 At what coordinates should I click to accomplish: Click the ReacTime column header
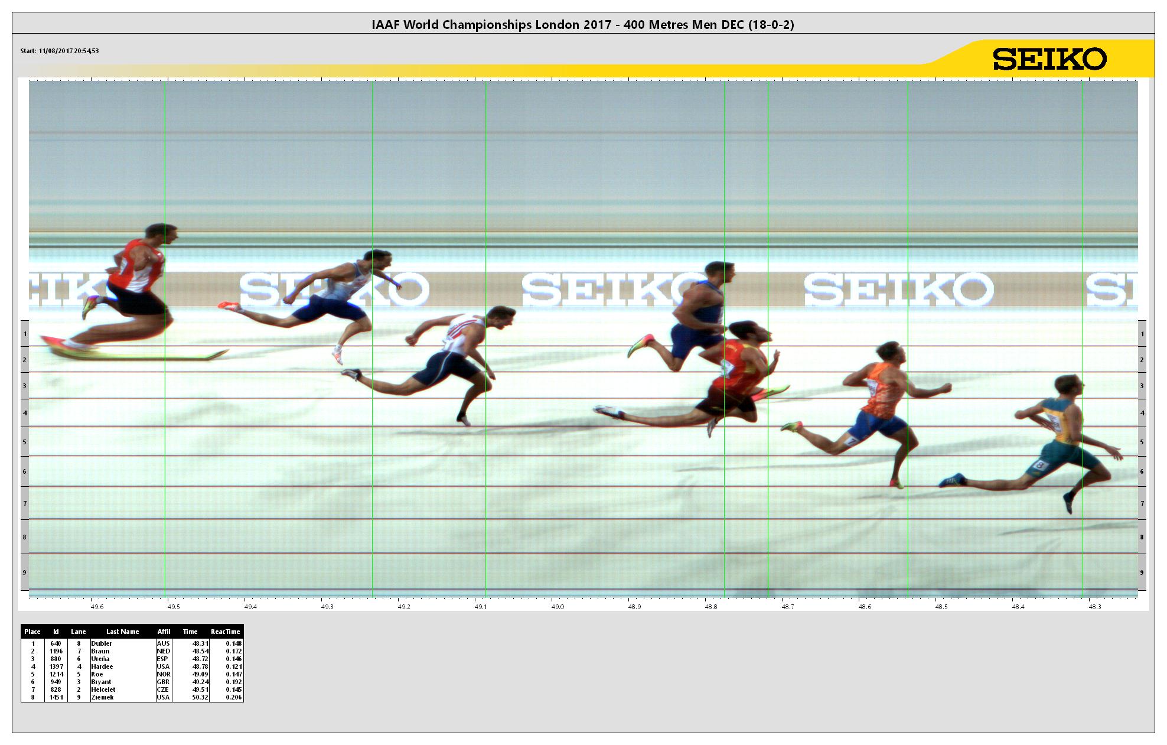225,632
